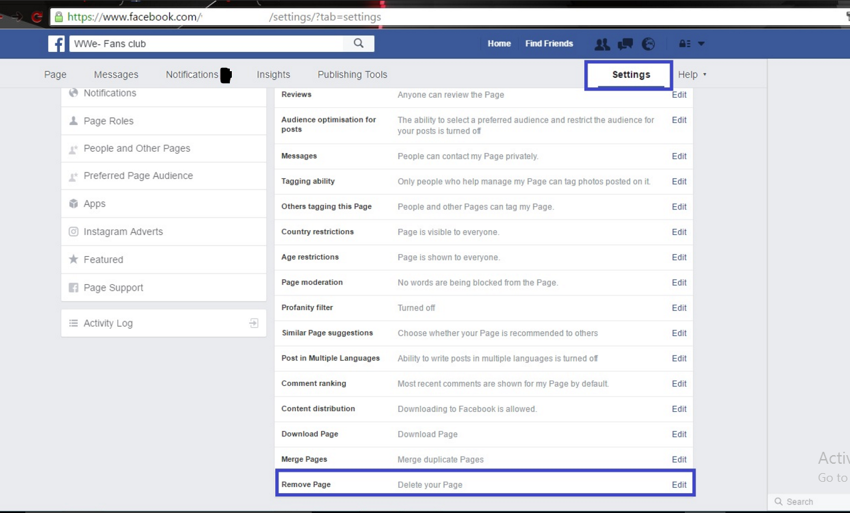Edit the Messages setting

pyautogui.click(x=679, y=156)
